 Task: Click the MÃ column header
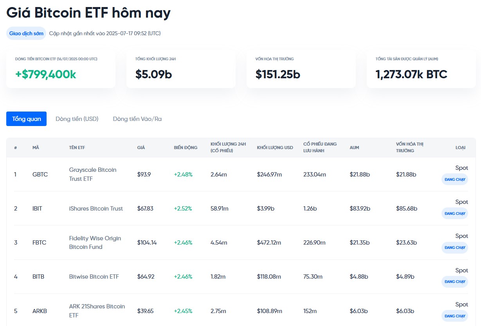click(x=36, y=148)
